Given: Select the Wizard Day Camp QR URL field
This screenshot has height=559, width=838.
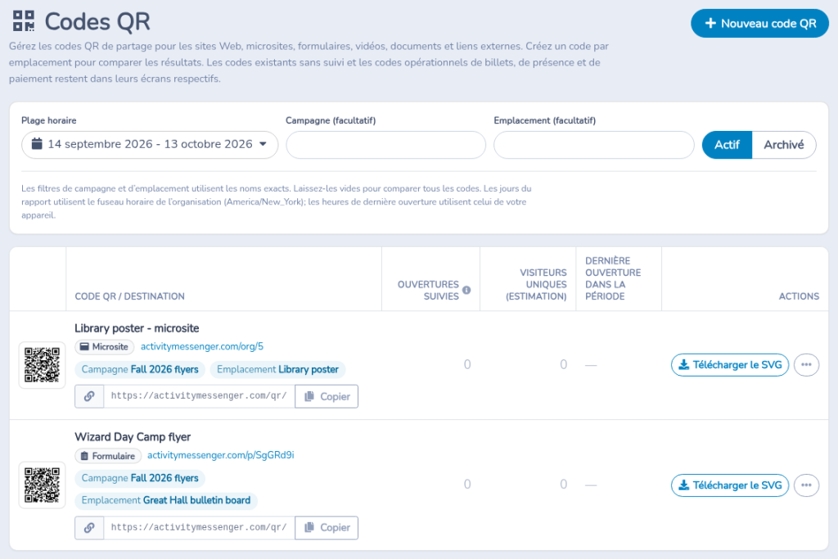Looking at the screenshot, I should point(200,527).
